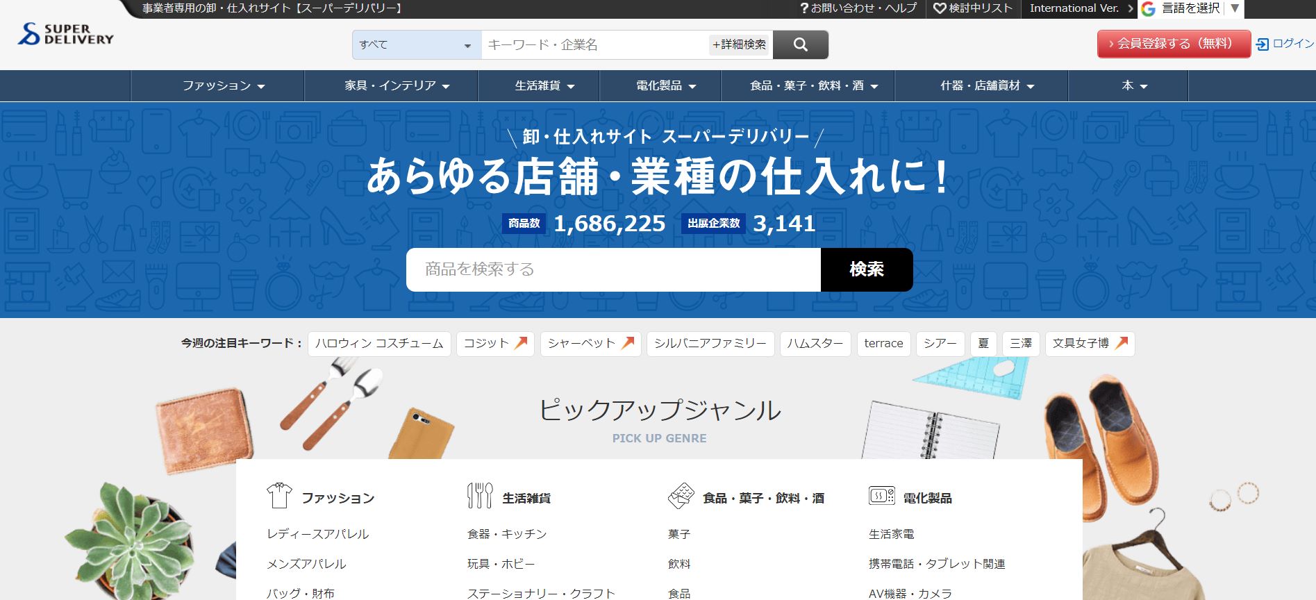Image resolution: width=1316 pixels, height=600 pixels.
Task: Open ファッション pickup genre heading
Action: click(x=338, y=498)
